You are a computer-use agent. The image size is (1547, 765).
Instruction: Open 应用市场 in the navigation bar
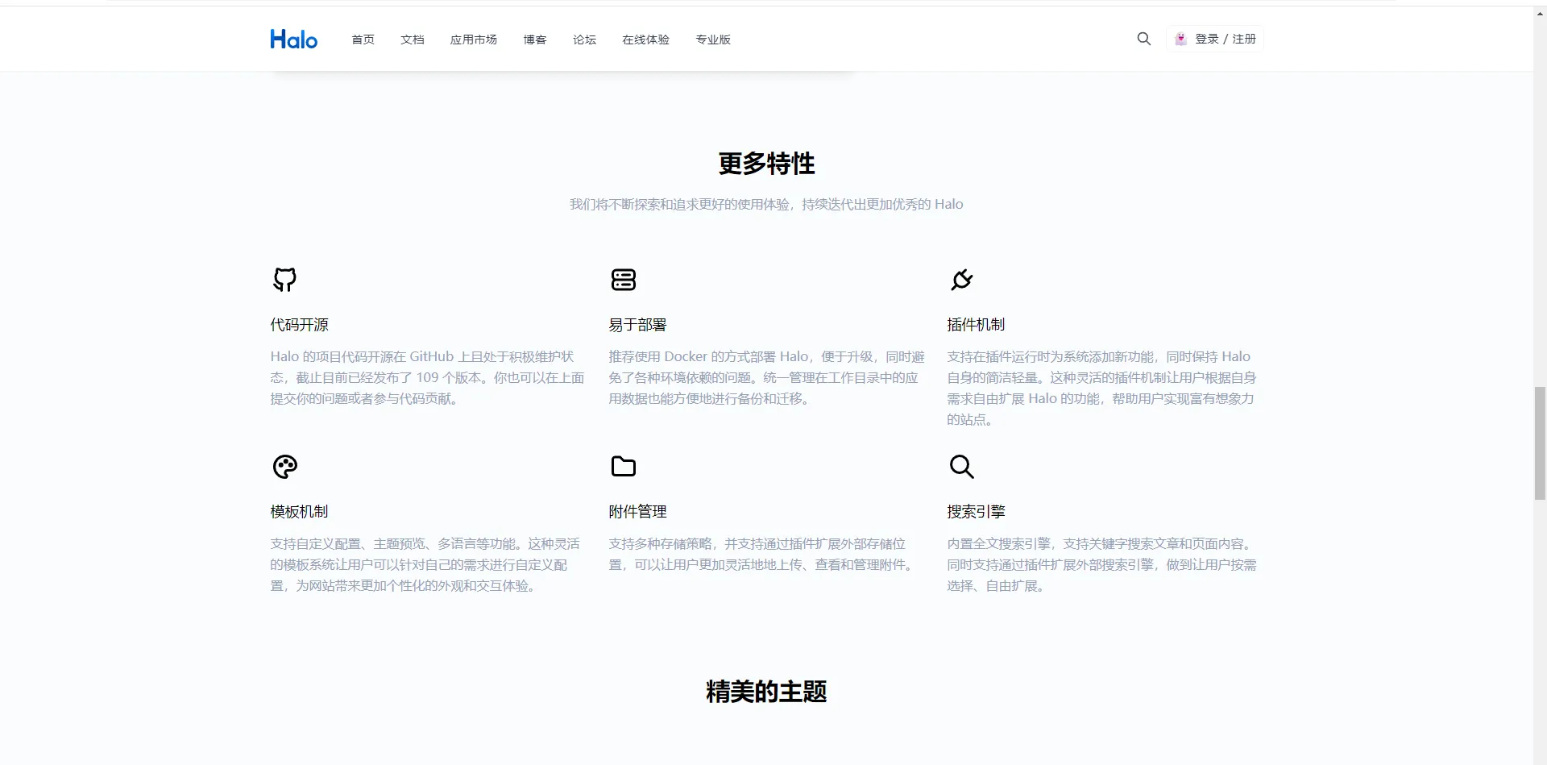[x=474, y=39]
